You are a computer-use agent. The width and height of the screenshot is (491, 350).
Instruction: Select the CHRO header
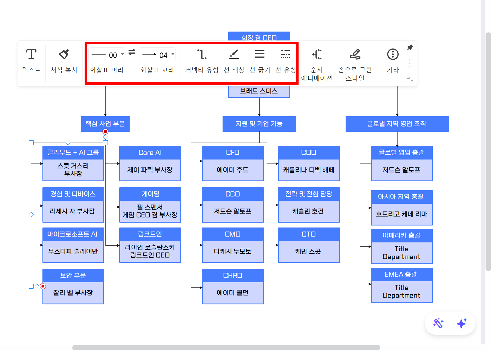pyautogui.click(x=233, y=275)
